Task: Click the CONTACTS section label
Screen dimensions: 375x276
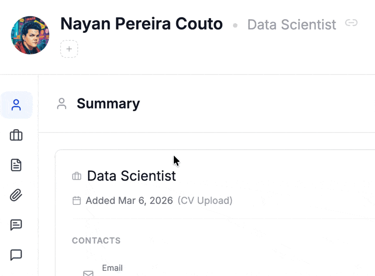Action: point(96,240)
